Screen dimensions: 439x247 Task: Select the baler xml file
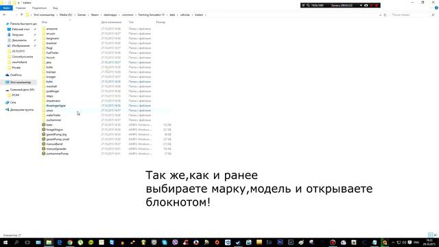49,125
